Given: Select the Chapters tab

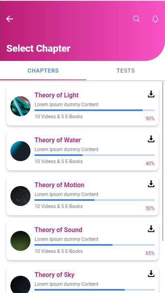Looking at the screenshot, I should point(43,71).
